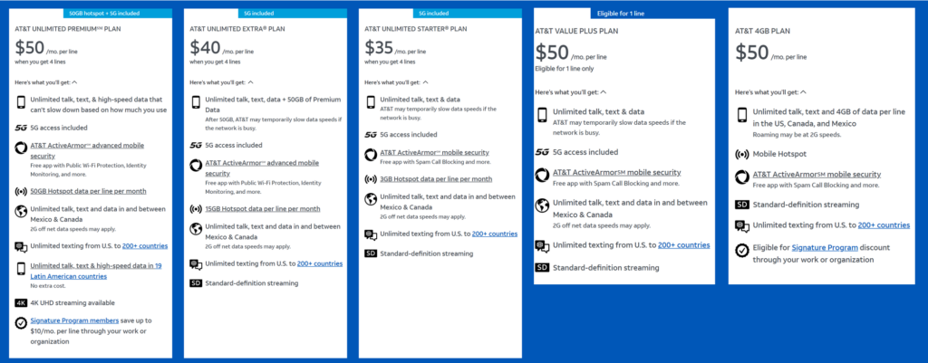Image resolution: width=928 pixels, height=363 pixels.
Task: Click the $40 price in the Unlimited Extra plan
Action: pos(205,48)
